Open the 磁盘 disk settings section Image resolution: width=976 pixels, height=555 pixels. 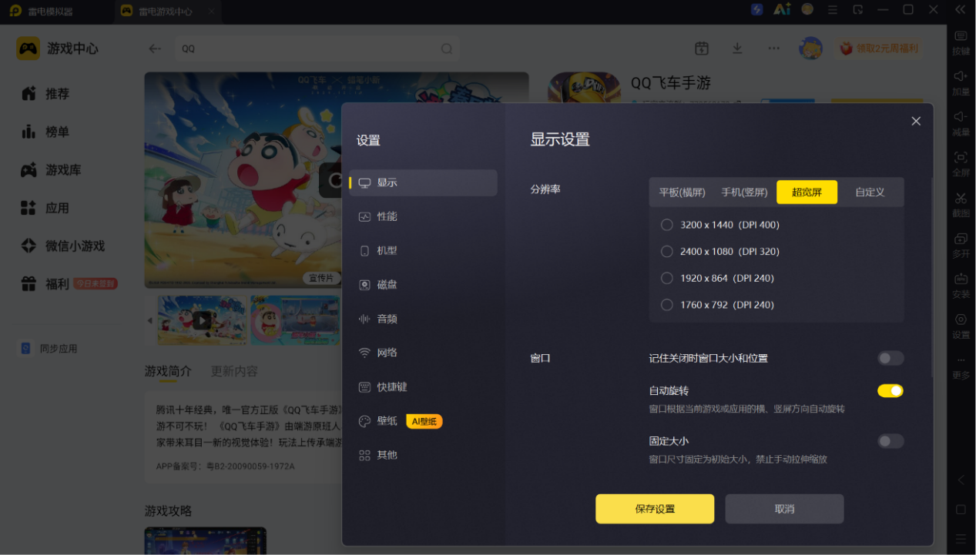pyautogui.click(x=423, y=284)
